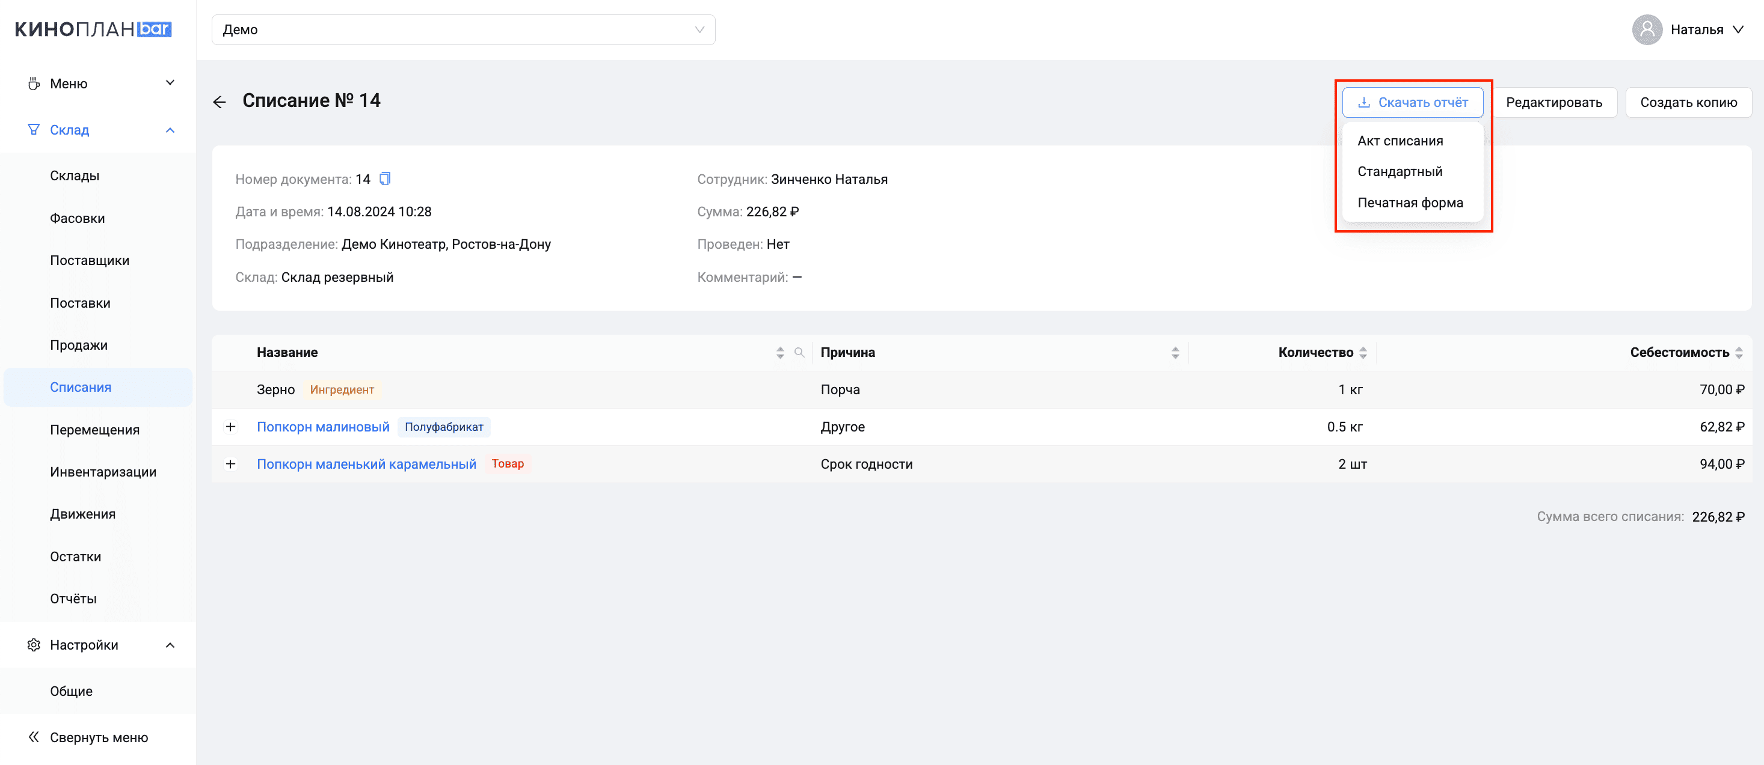Image resolution: width=1764 pixels, height=765 pixels.
Task: Open search in the Название column header
Action: 799,352
